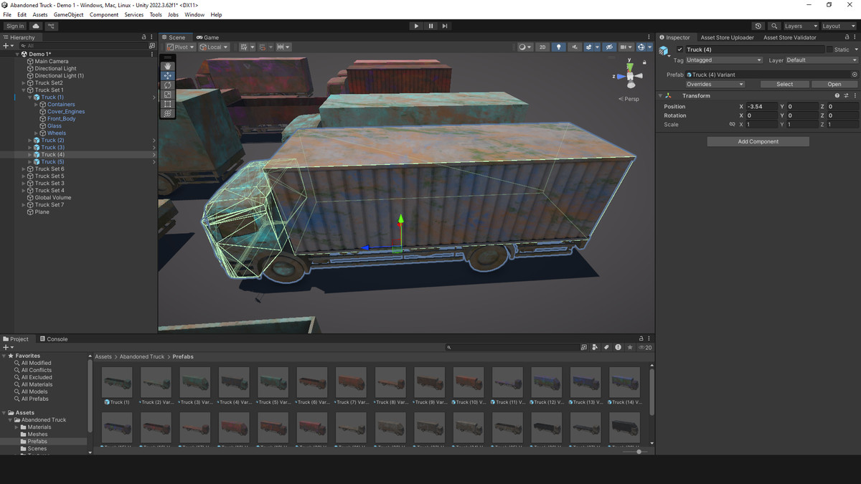Open the Pivot handle position dropdown
Viewport: 861px width, 484px height.
point(181,47)
